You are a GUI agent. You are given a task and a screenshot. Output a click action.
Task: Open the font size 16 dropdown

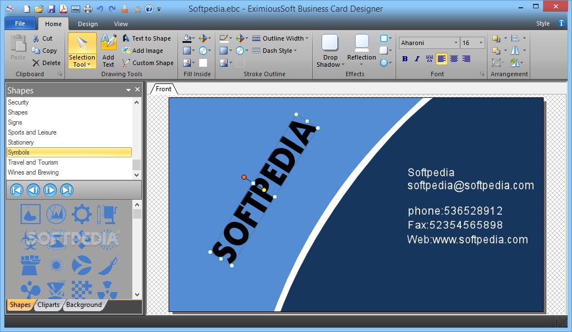481,43
